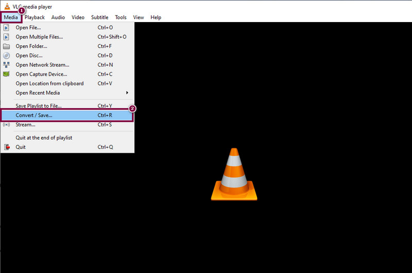Image resolution: width=412 pixels, height=273 pixels.
Task: Choose Open File... from Media menu
Action: (x=67, y=28)
